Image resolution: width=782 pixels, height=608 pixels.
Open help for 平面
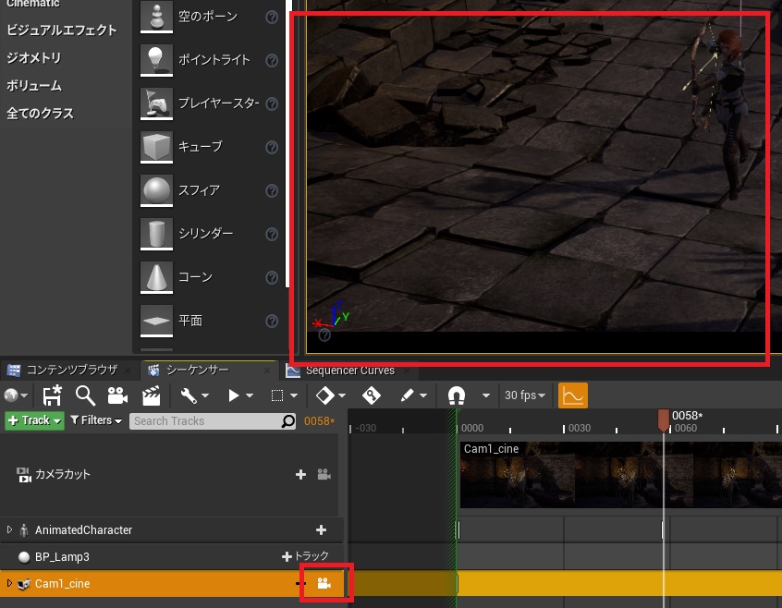[x=272, y=321]
